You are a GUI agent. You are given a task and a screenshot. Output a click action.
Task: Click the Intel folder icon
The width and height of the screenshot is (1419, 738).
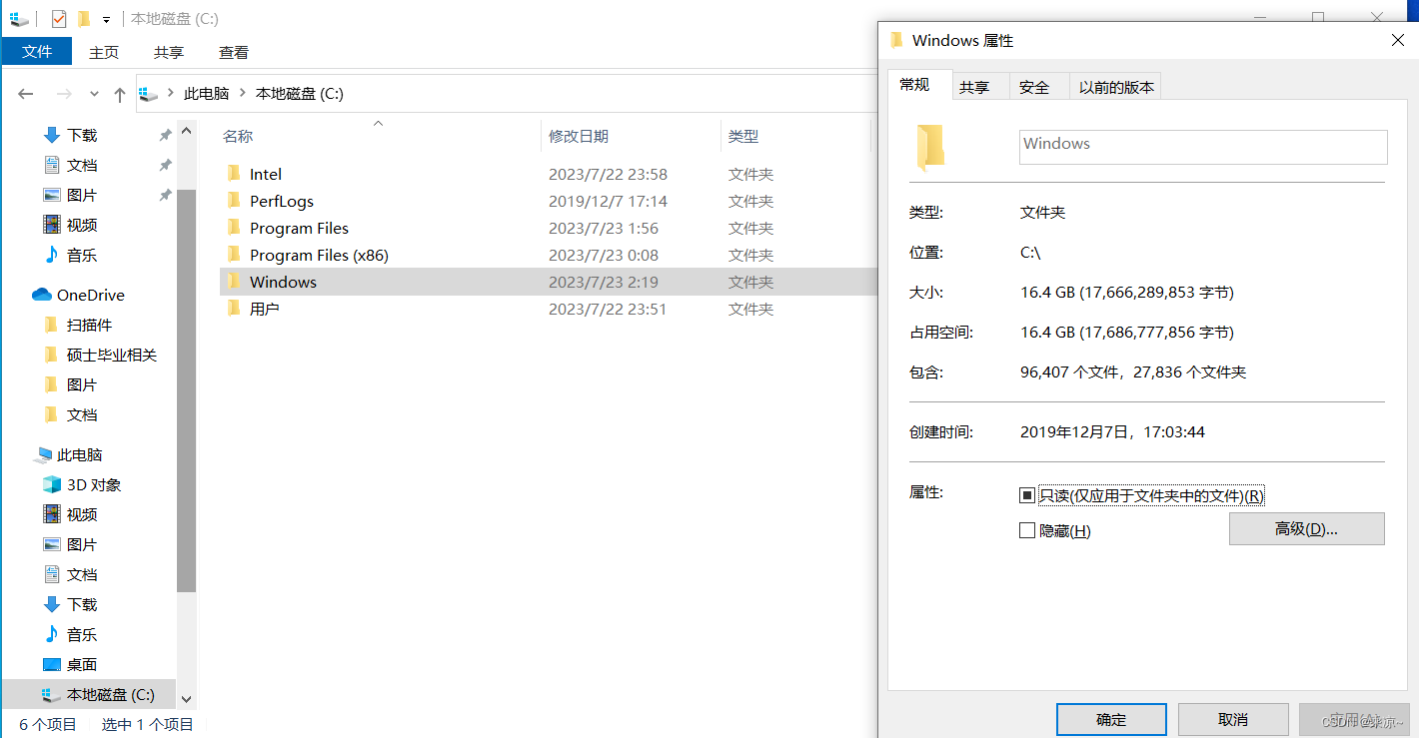[234, 174]
